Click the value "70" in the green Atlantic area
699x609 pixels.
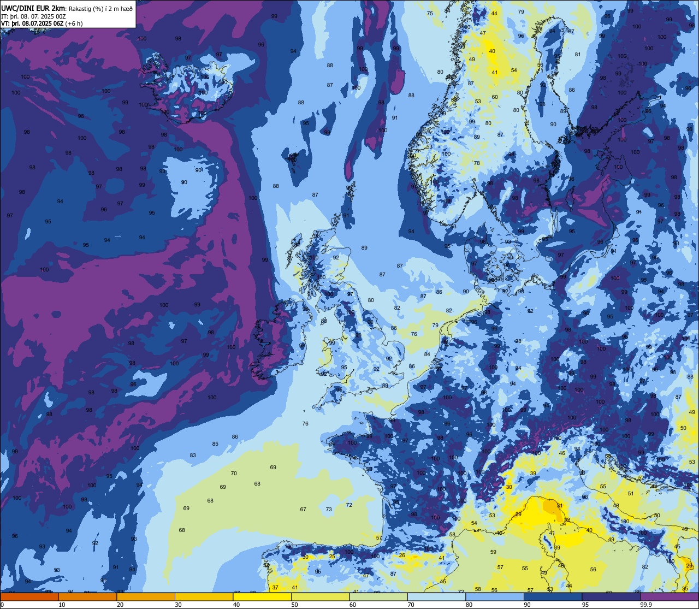234,474
